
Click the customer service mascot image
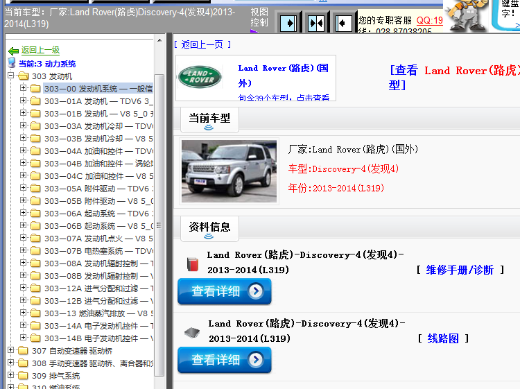[467, 16]
